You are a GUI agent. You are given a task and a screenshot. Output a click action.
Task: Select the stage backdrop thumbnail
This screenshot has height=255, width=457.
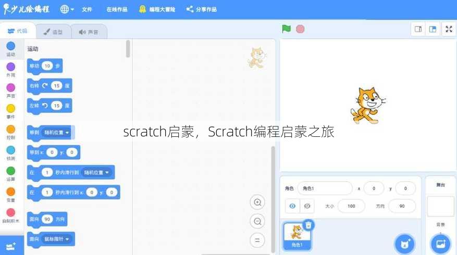point(440,207)
